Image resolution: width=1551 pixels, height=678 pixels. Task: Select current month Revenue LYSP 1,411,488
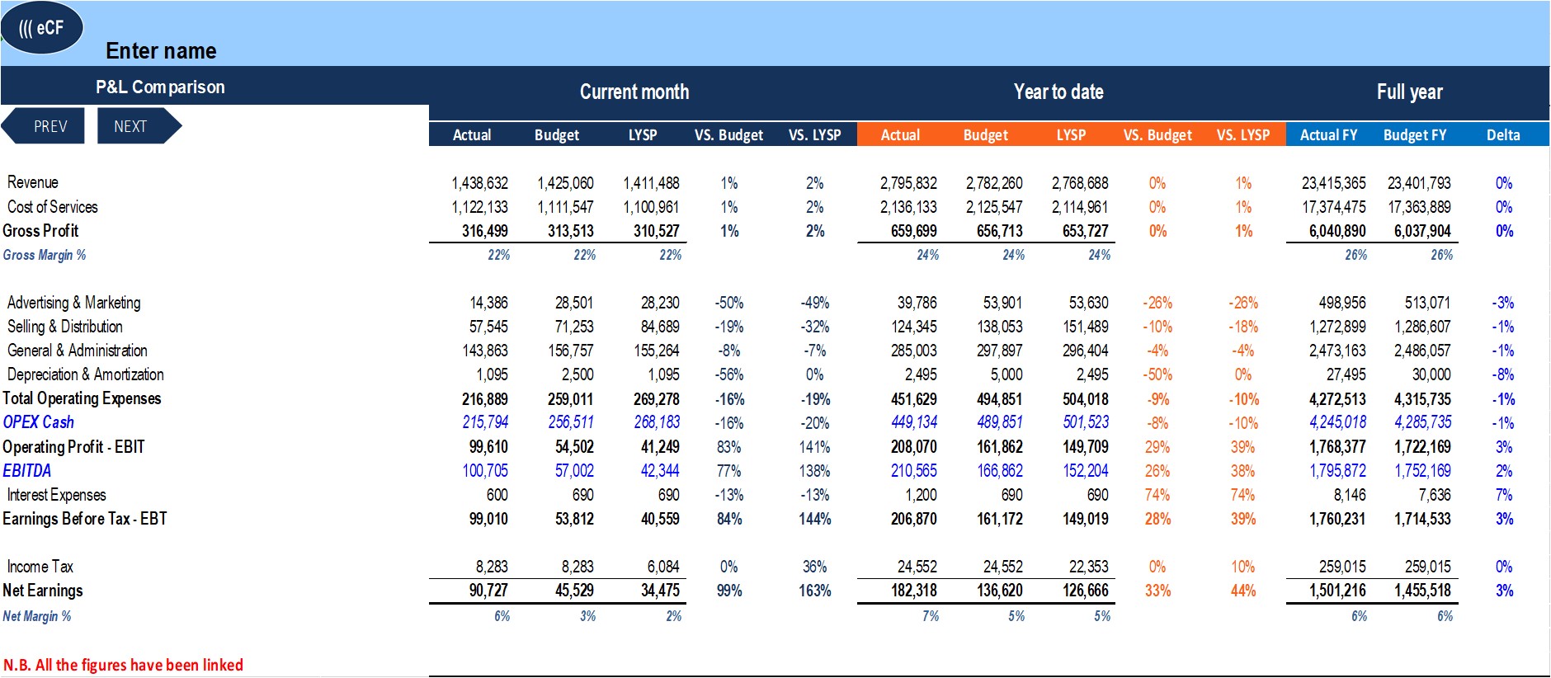pos(651,183)
